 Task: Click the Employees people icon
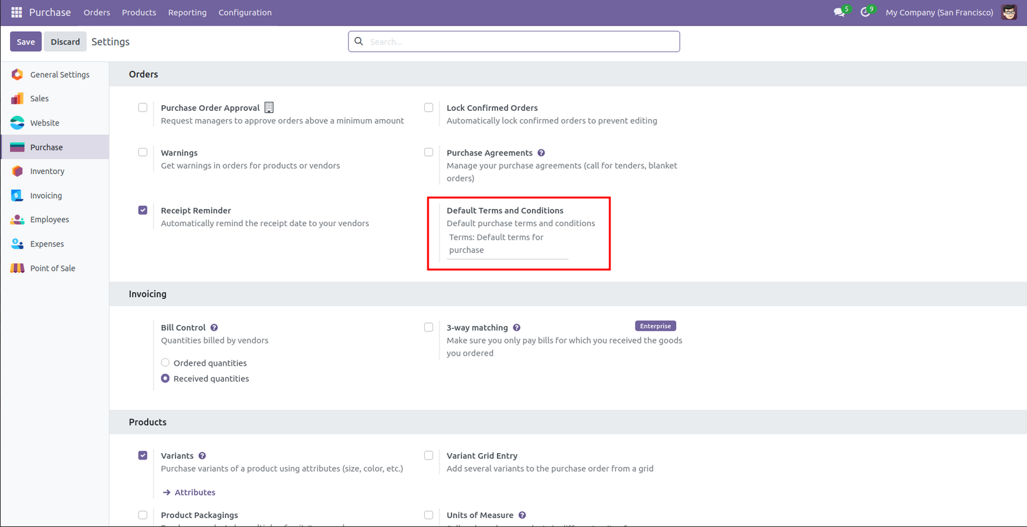(17, 220)
